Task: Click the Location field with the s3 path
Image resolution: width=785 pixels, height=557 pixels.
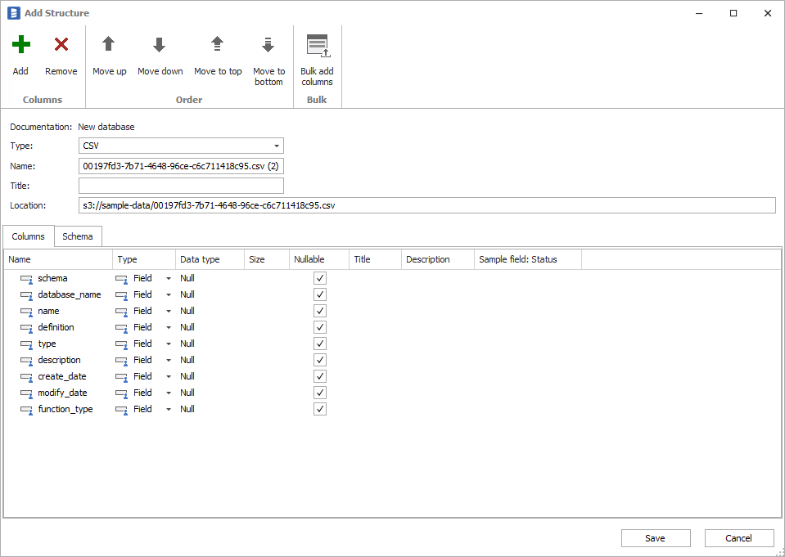Action: (x=426, y=205)
